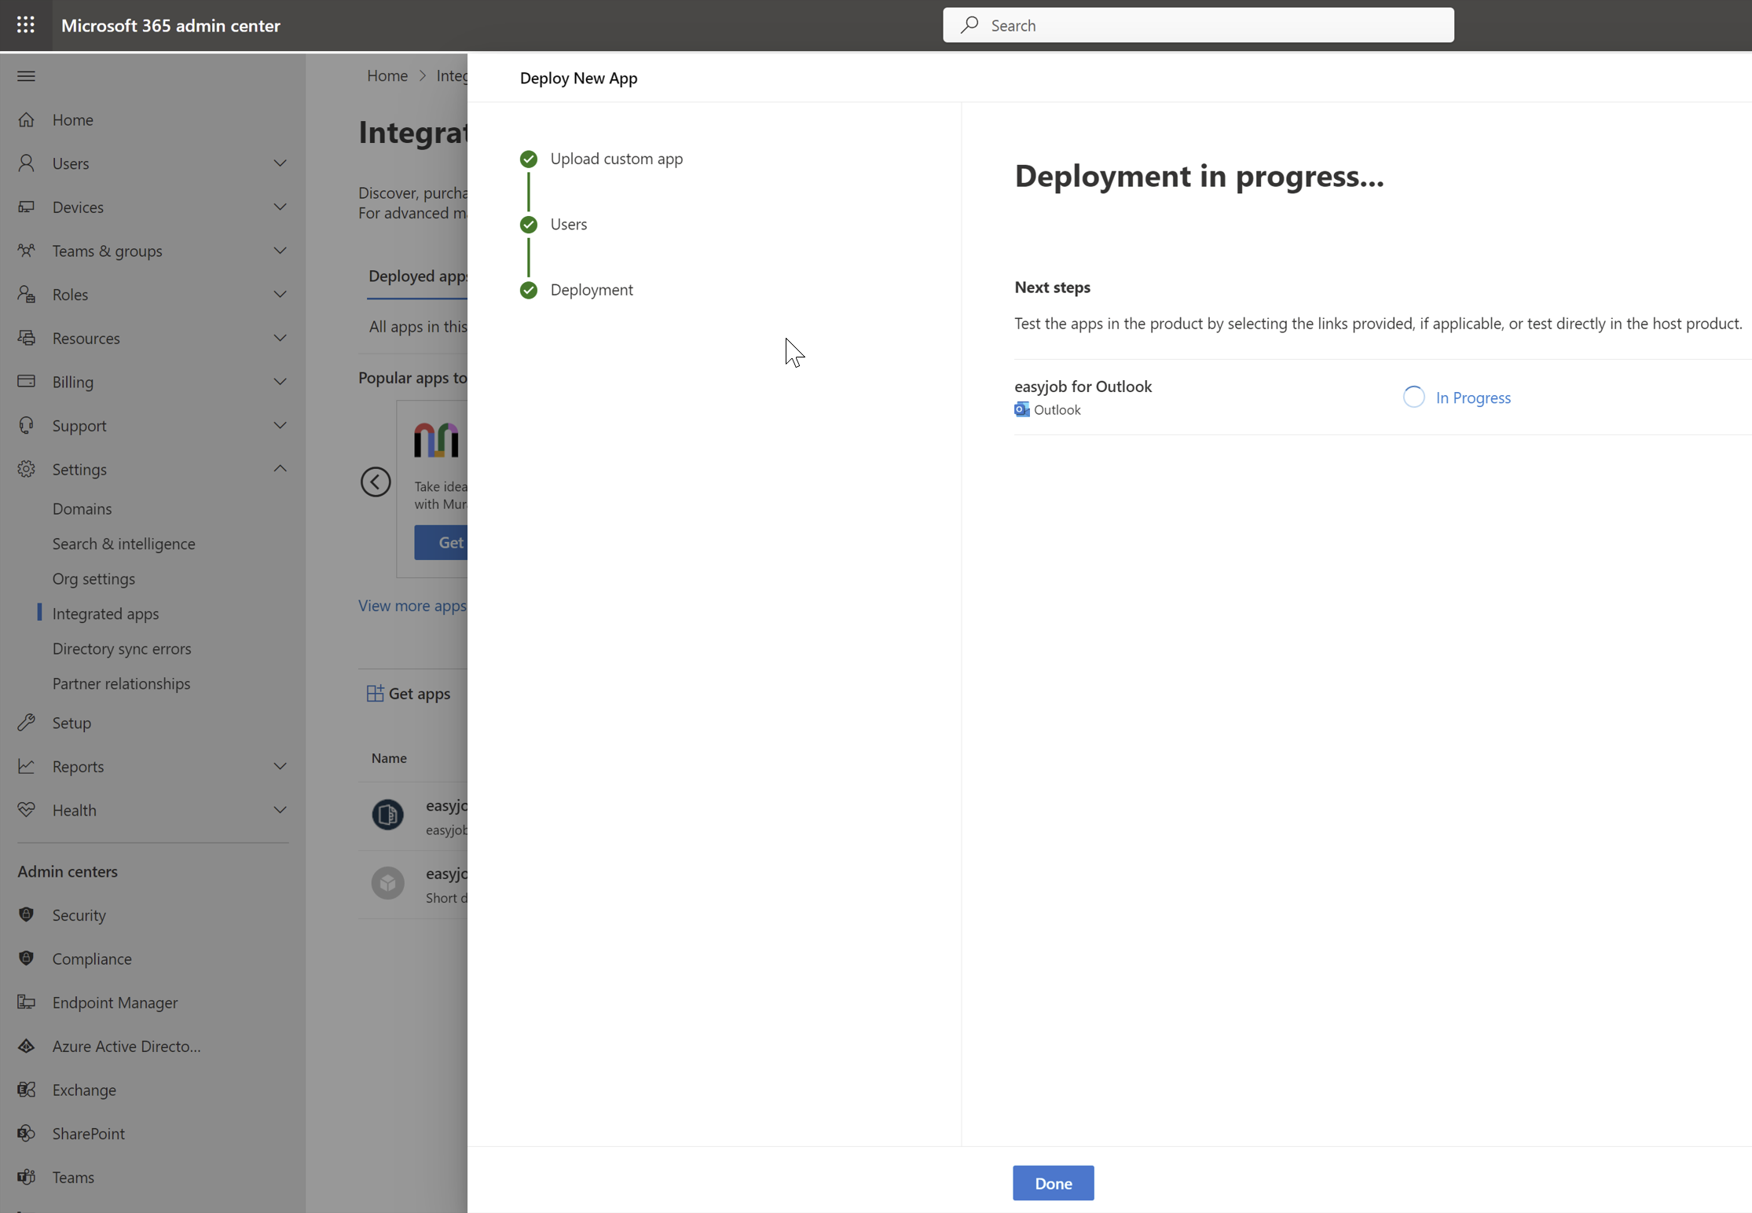Viewport: 1752px width, 1213px height.
Task: Expand the Billing section chevron
Action: click(x=280, y=382)
